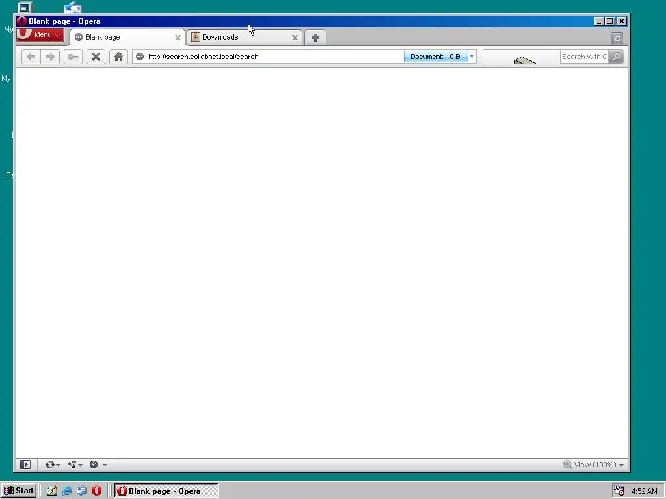Stop loading with the X button
This screenshot has width=666, height=499.
[96, 57]
